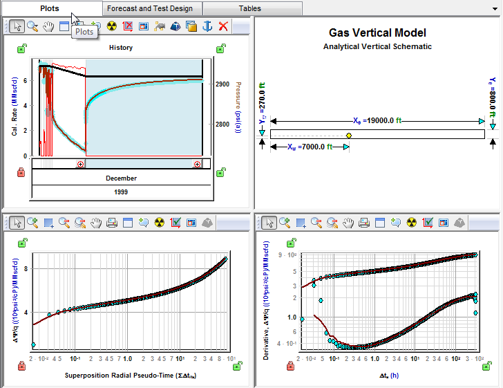Toggle green lock at derivative plot bottom-right
This screenshot has width=503, height=388.
(487, 366)
